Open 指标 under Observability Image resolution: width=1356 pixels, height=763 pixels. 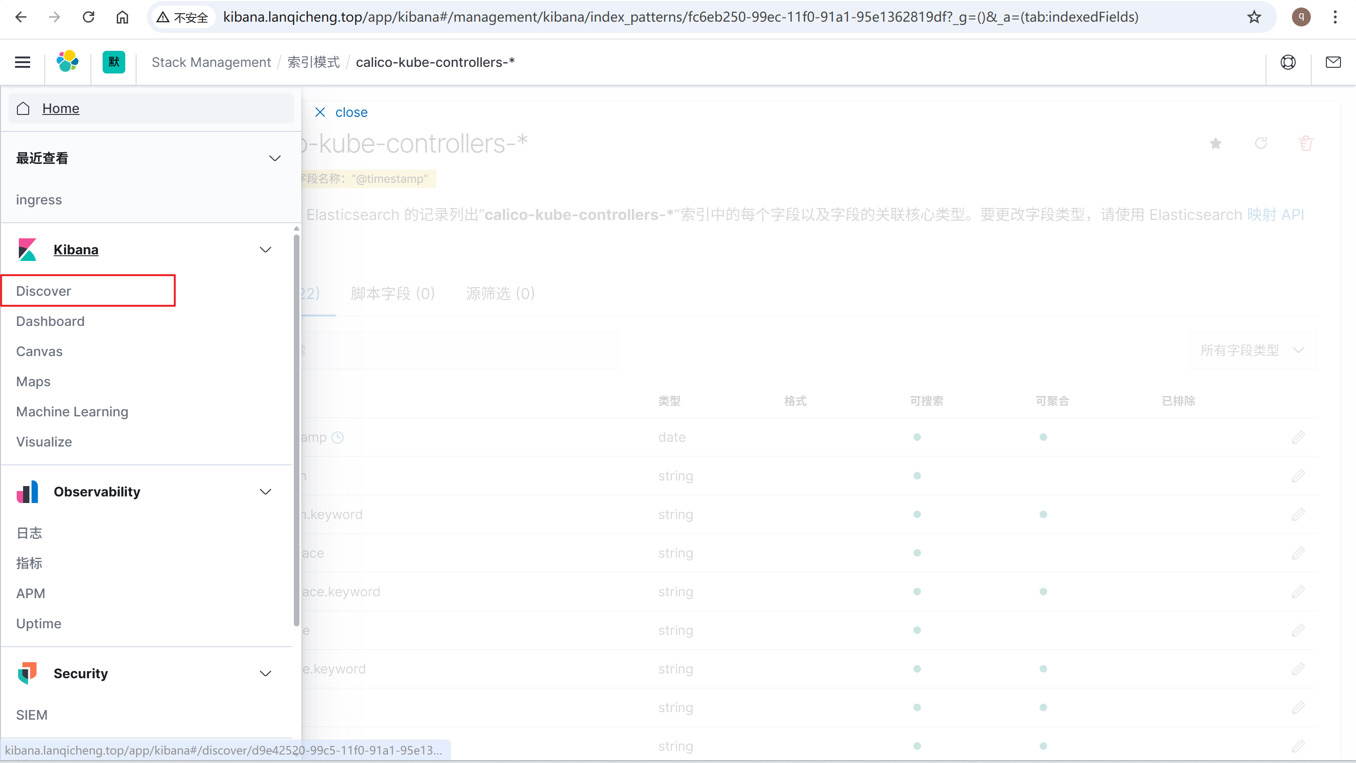click(x=29, y=563)
